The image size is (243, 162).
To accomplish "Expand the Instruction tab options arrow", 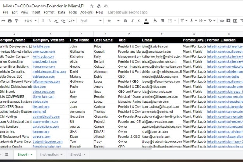I will (61, 155).
